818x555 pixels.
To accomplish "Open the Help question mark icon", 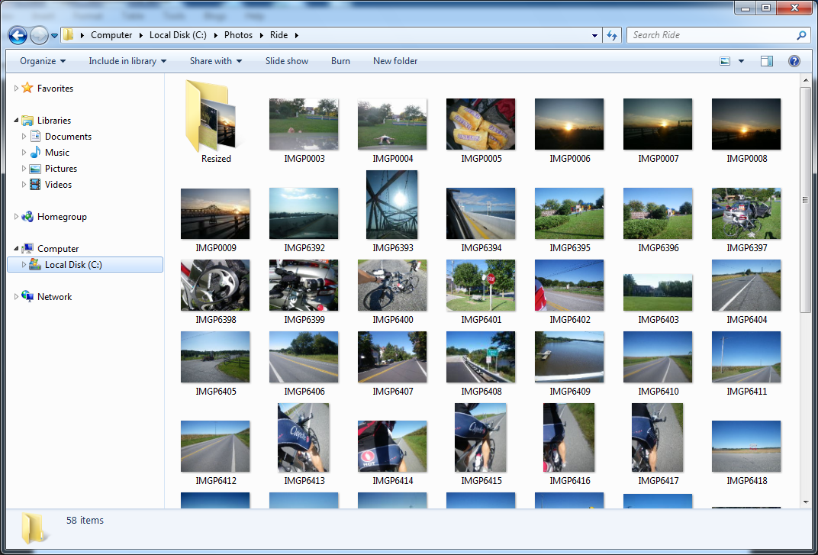I will [x=794, y=61].
